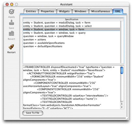Switch to the Entities tab
135x126 pixels.
click(31, 11)
